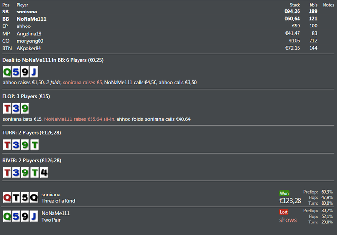The image size is (337, 235).
Task: Click the bb's column header
Action: point(313,5)
